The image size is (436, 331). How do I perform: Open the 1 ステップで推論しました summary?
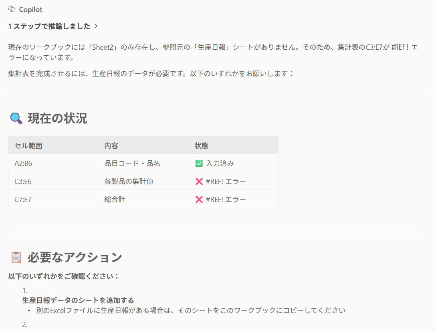click(x=49, y=26)
